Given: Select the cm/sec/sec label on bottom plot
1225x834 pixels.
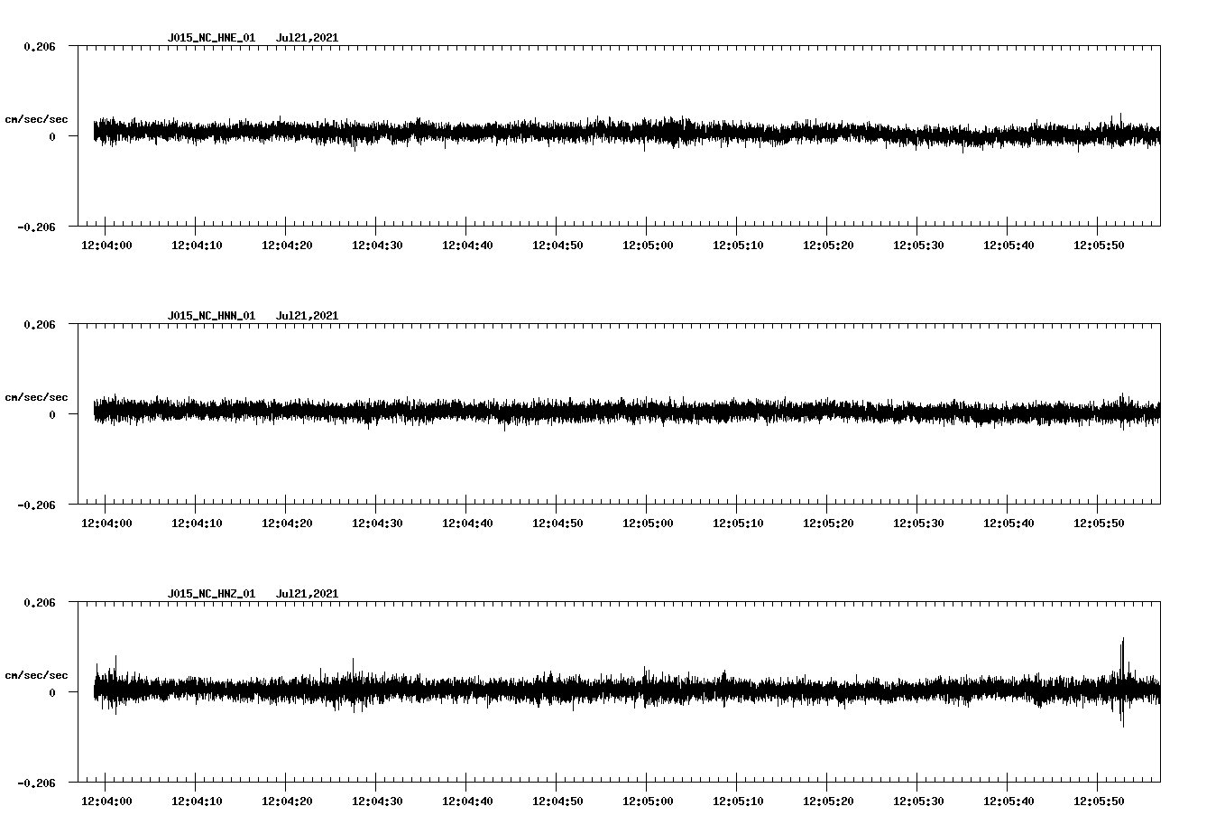Looking at the screenshot, I should (36, 673).
